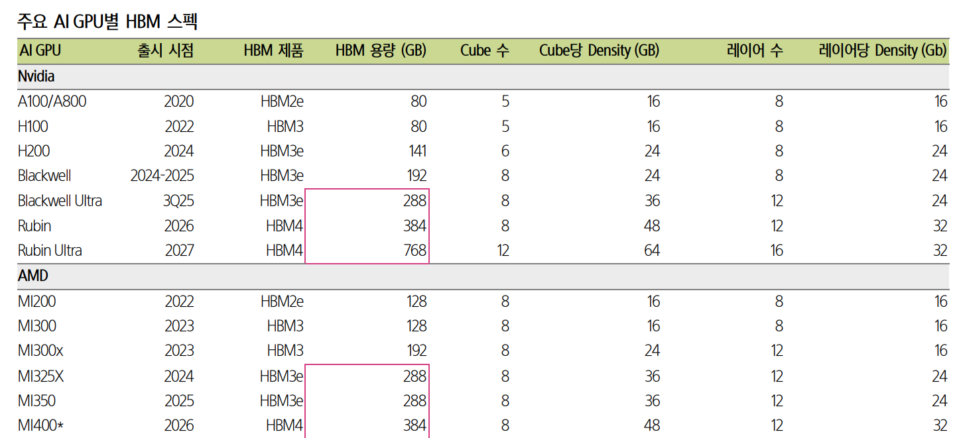Select the '출시 시점' column header
This screenshot has height=438, width=955.
(x=166, y=51)
